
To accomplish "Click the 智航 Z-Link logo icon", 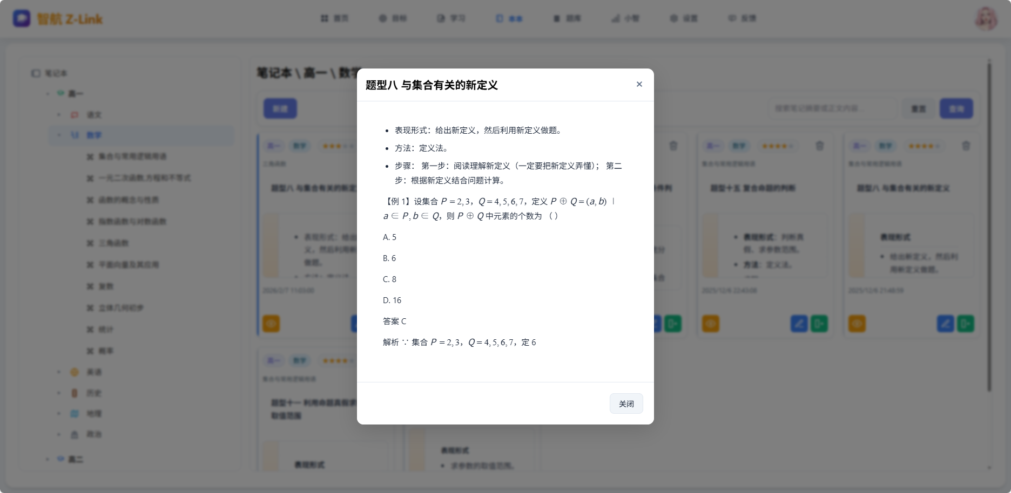I will [22, 18].
